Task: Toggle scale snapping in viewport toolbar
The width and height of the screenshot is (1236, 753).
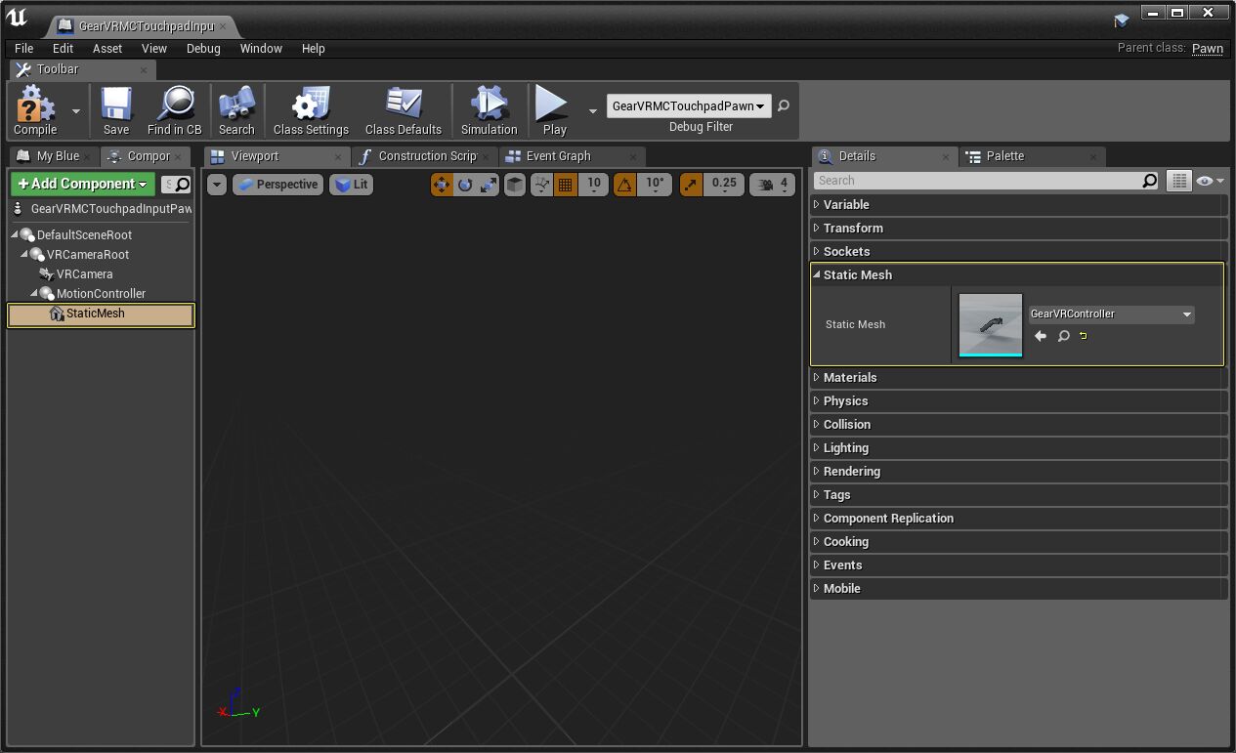Action: (x=692, y=185)
